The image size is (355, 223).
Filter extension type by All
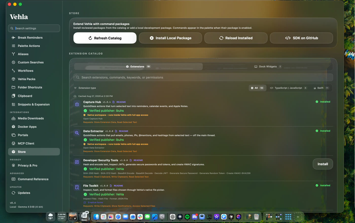pos(257,88)
